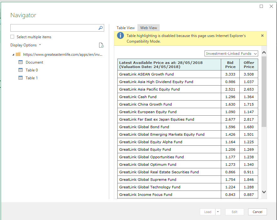Open the Load button dropdown arrow
This screenshot has width=277, height=220.
pyautogui.click(x=218, y=212)
